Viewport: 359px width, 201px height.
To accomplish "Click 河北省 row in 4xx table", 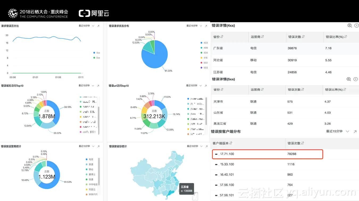I will (285, 60).
